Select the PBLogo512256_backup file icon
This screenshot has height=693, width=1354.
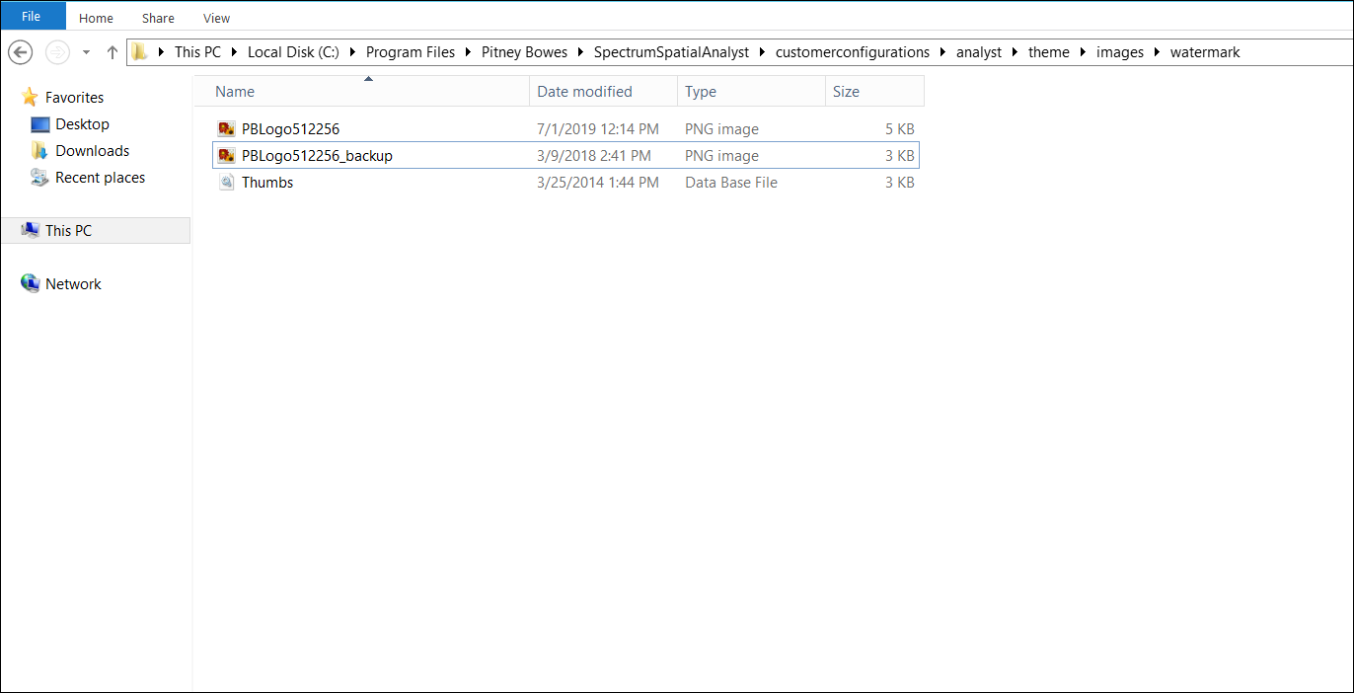click(x=226, y=155)
